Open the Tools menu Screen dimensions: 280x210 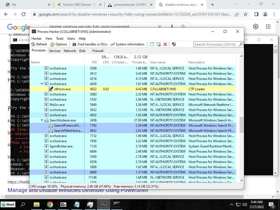60,38
